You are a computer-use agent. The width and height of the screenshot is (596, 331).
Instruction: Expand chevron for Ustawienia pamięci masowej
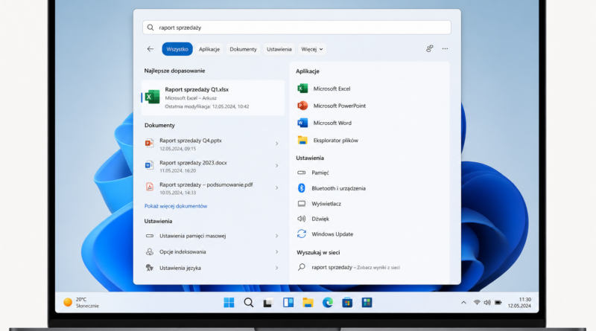[276, 236]
